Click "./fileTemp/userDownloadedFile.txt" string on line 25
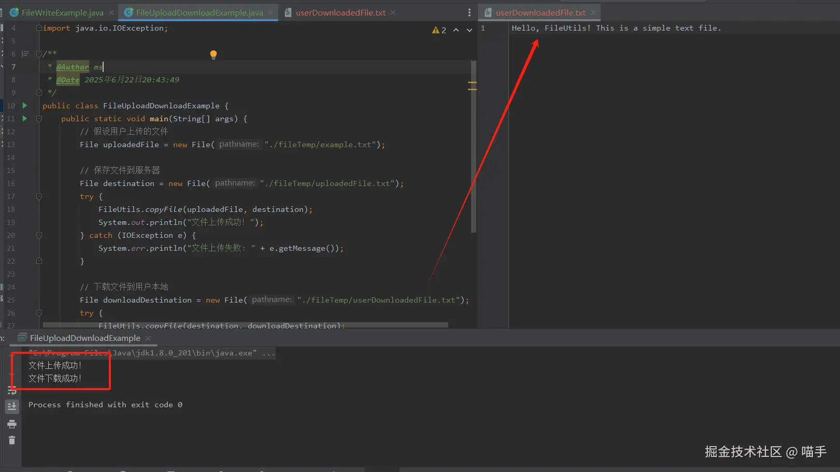This screenshot has height=472, width=840. click(379, 300)
